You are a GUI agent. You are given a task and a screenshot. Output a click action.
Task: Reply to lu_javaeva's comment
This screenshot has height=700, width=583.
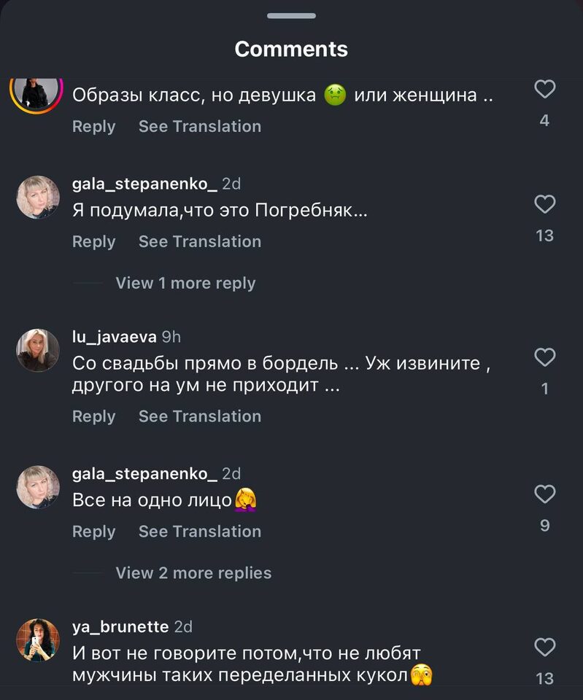[x=93, y=416]
